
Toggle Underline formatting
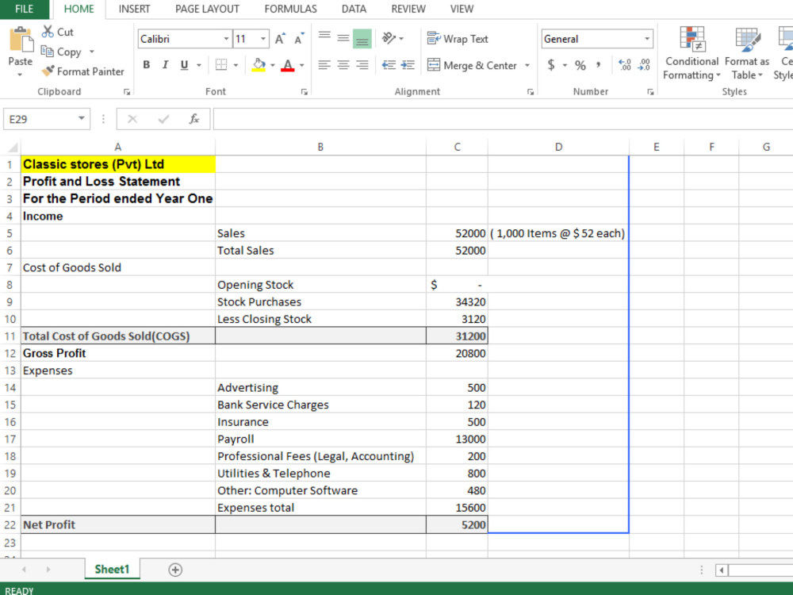(184, 65)
